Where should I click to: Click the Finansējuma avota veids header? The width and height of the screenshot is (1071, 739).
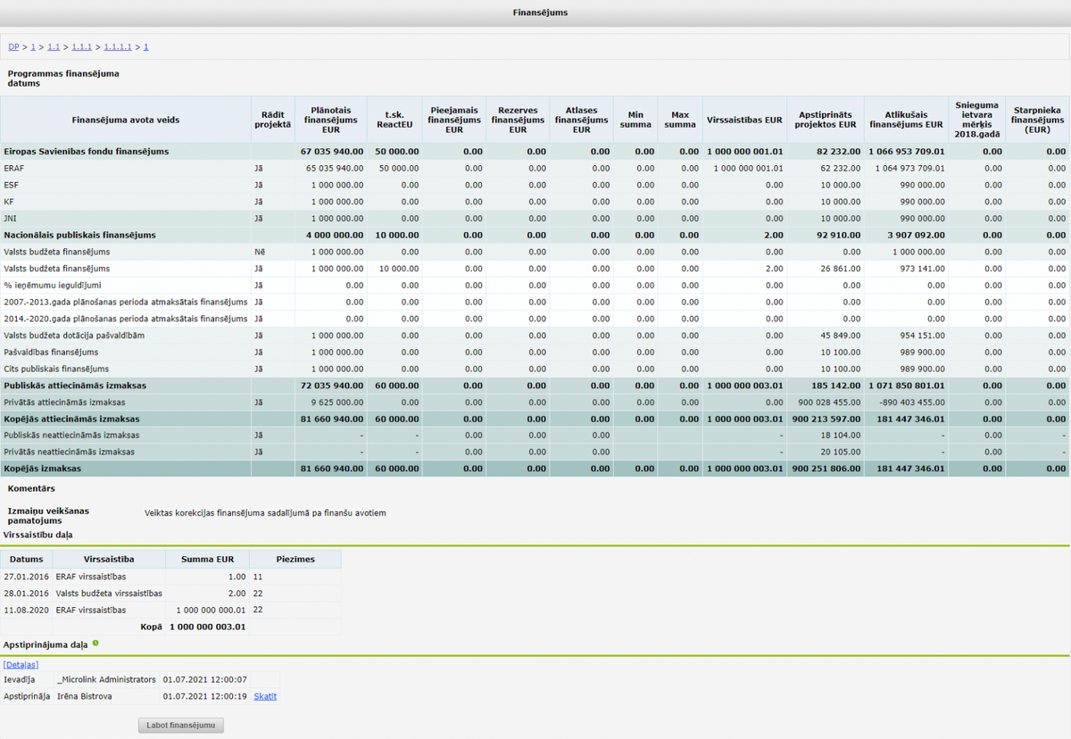click(x=126, y=120)
